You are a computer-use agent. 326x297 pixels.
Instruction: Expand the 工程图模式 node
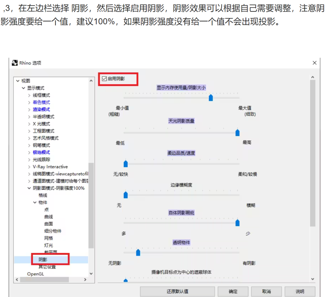tap(29, 131)
